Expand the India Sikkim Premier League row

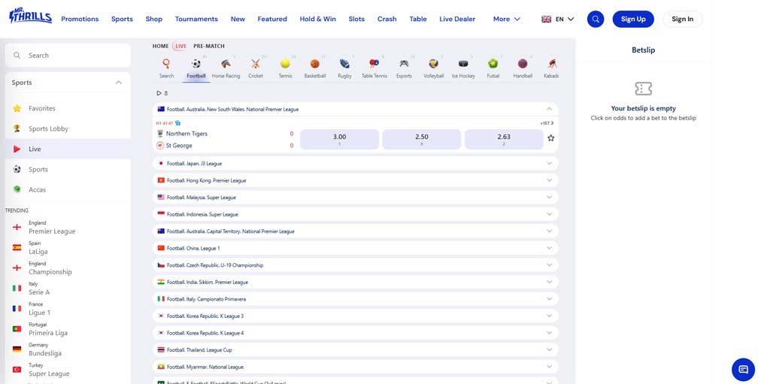355,282
